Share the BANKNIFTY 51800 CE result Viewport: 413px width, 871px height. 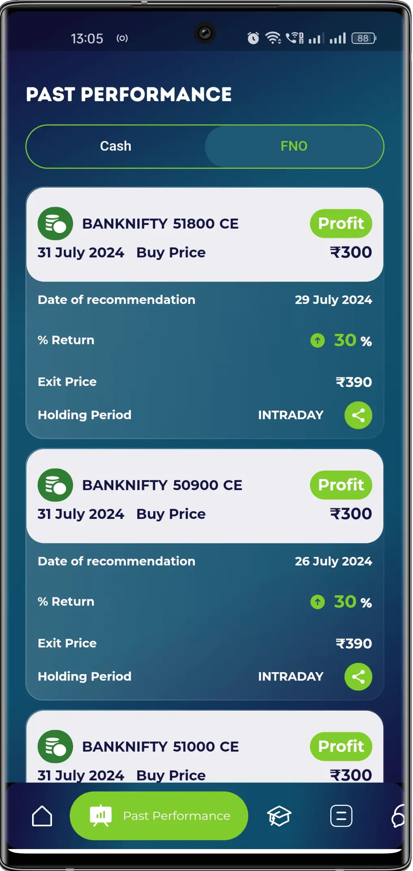358,415
